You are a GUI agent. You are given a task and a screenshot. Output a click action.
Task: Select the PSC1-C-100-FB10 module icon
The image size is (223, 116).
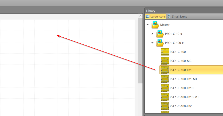pos(165,88)
